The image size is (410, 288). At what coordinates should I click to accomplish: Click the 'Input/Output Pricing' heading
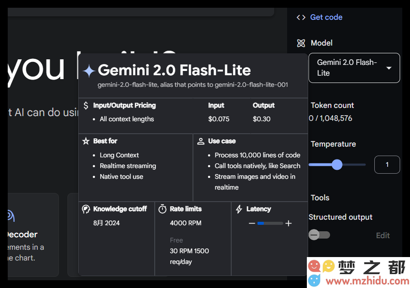point(125,105)
